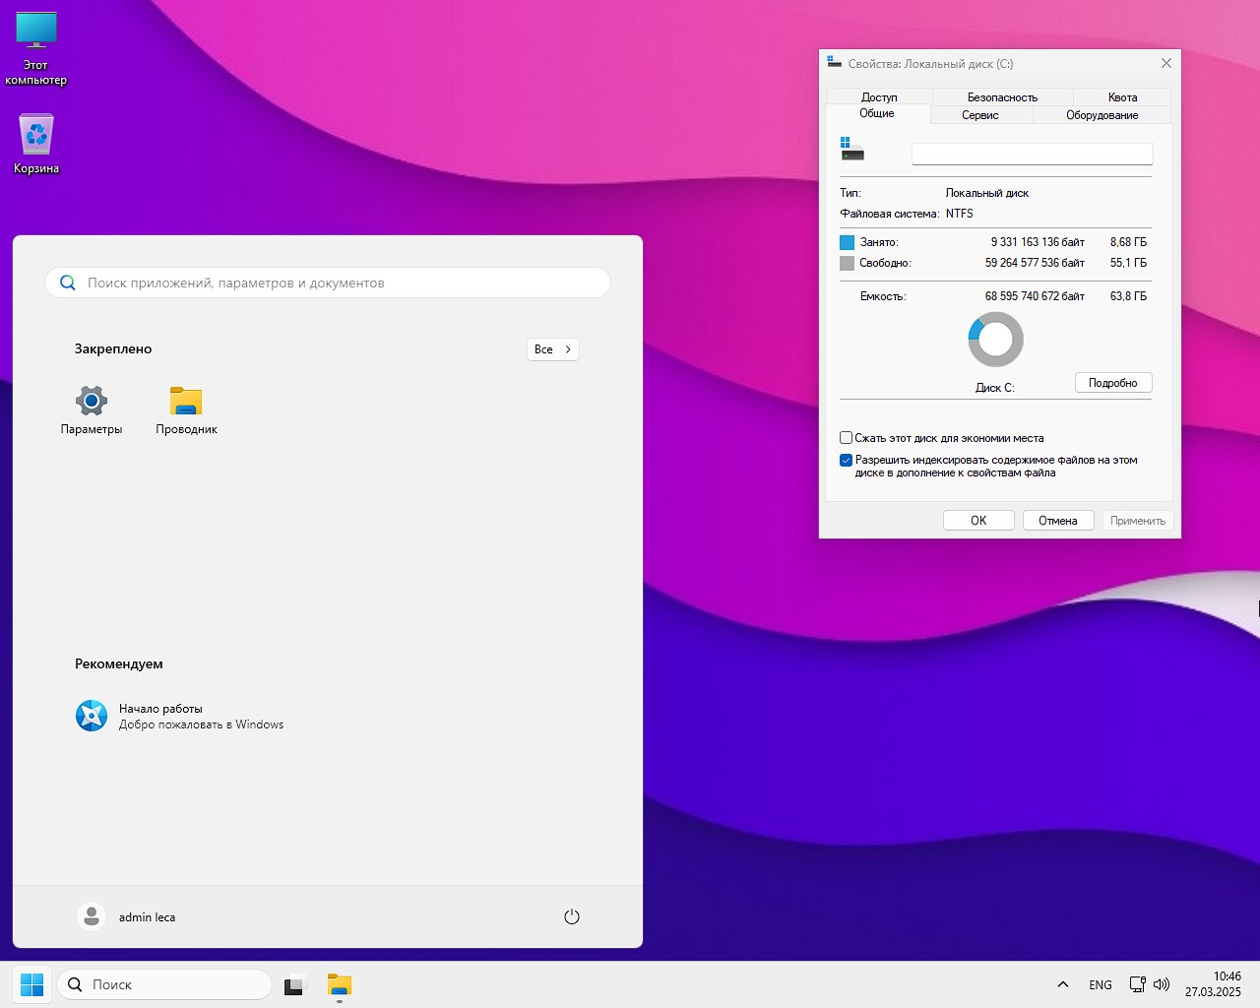Image resolution: width=1260 pixels, height=1008 pixels.
Task: Switch to the Сервис tab
Action: pos(979,115)
